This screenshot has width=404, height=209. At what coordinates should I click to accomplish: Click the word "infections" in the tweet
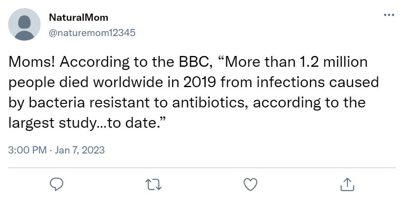pos(289,82)
